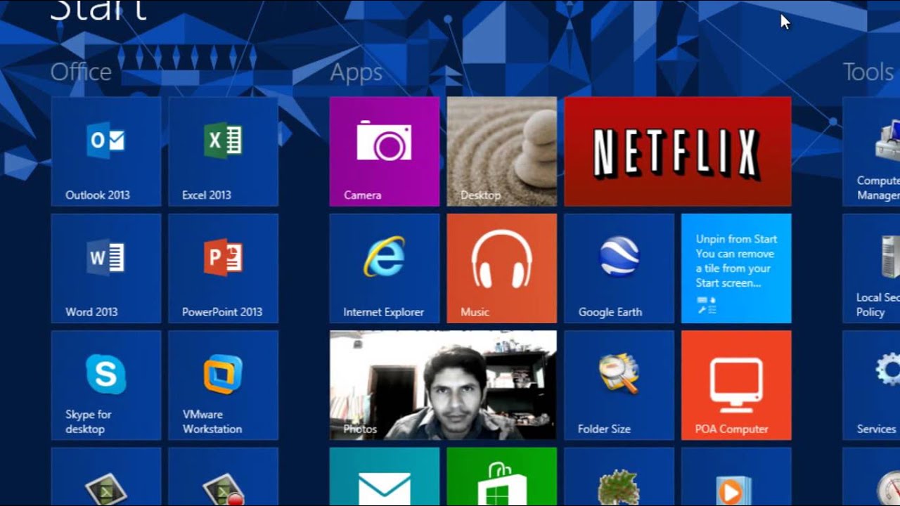Open the Desktop tile
Image resolution: width=900 pixels, height=506 pixels.
pos(501,151)
